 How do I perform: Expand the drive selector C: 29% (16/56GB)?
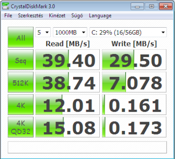[128, 32]
